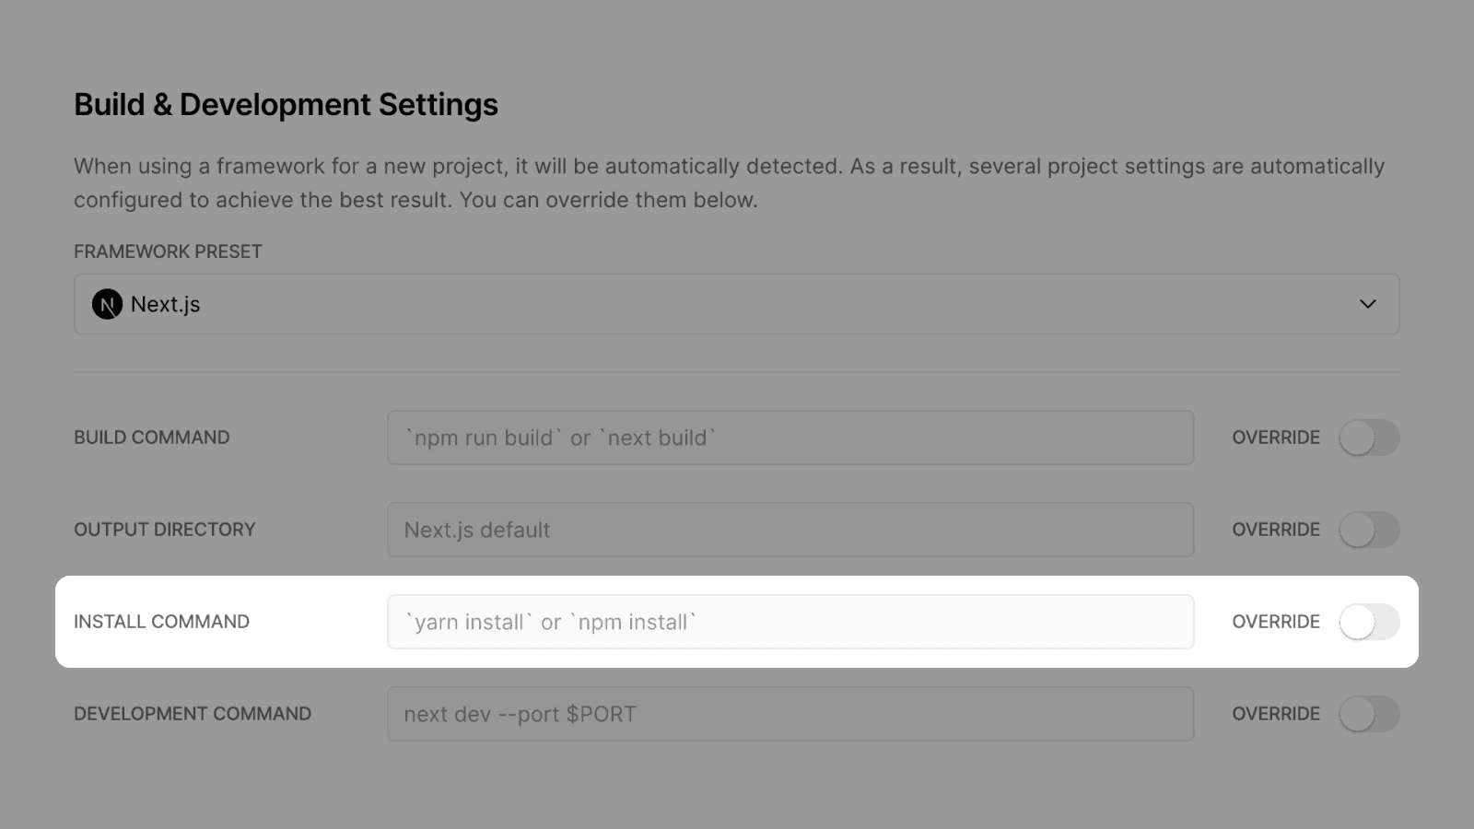Image resolution: width=1474 pixels, height=829 pixels.
Task: Enable the Build Command override toggle
Action: pos(1369,438)
